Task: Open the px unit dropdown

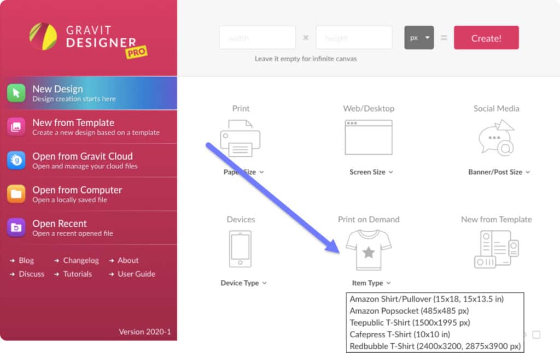Action: click(x=419, y=38)
